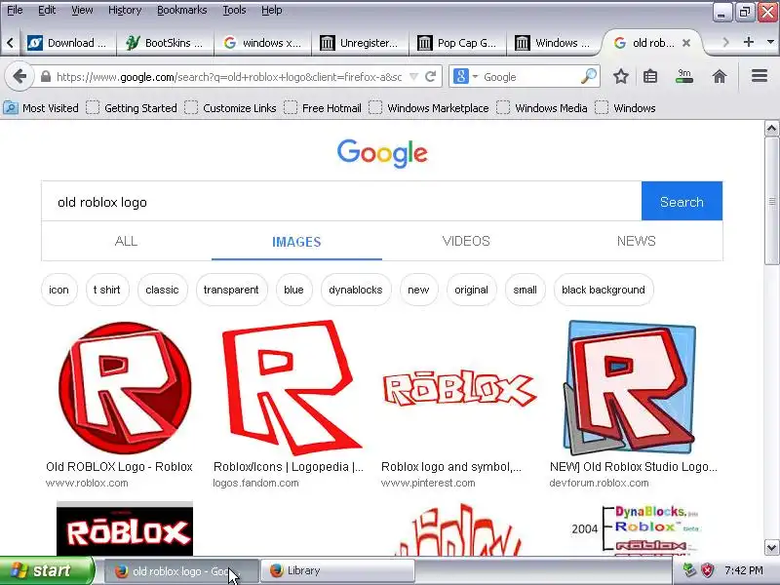Open the Help menu
This screenshot has height=585, width=780.
click(272, 10)
